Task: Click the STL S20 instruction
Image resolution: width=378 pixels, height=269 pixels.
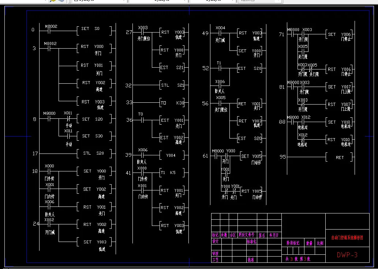Action: coord(94,154)
